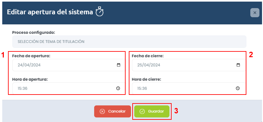This screenshot has height=122, width=263.
Task: Select the day 25 in Fecha de cierre
Action: (x=139, y=65)
